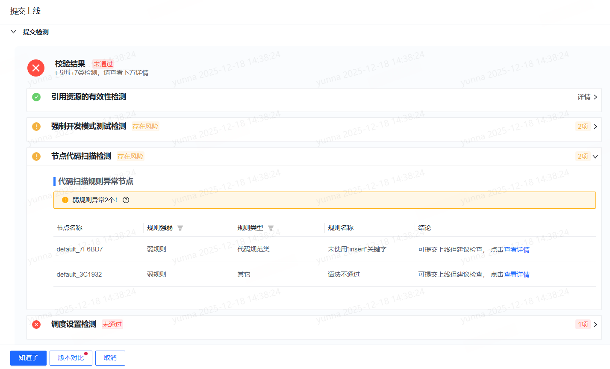Click orange warning icon beside 节点代码扫描检测
This screenshot has width=610, height=369.
tap(36, 156)
